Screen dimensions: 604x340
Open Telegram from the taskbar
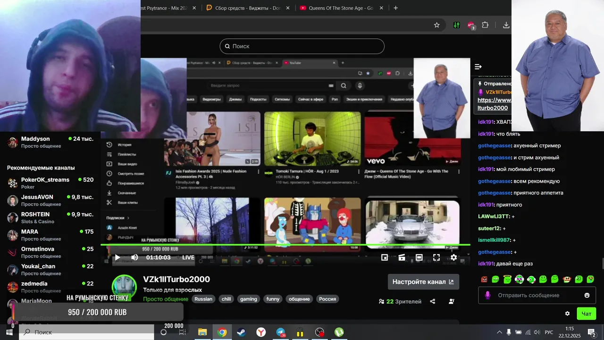[281, 332]
